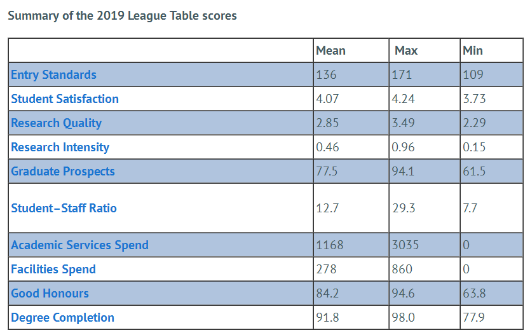Click the Mean column header
530x335 pixels.
click(x=330, y=51)
